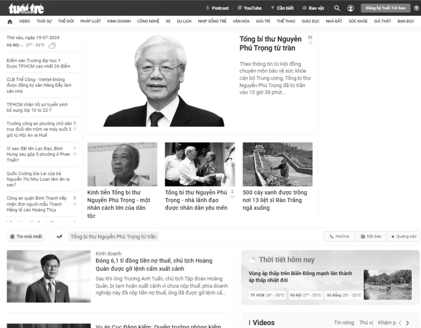
Task: Open the help question mark icon
Action: pos(416,8)
